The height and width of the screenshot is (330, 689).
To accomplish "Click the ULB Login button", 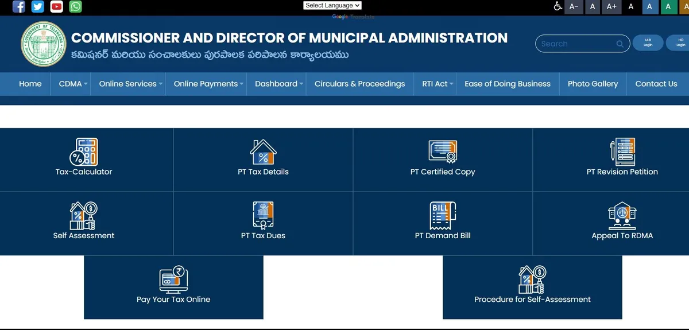I will [x=648, y=44].
